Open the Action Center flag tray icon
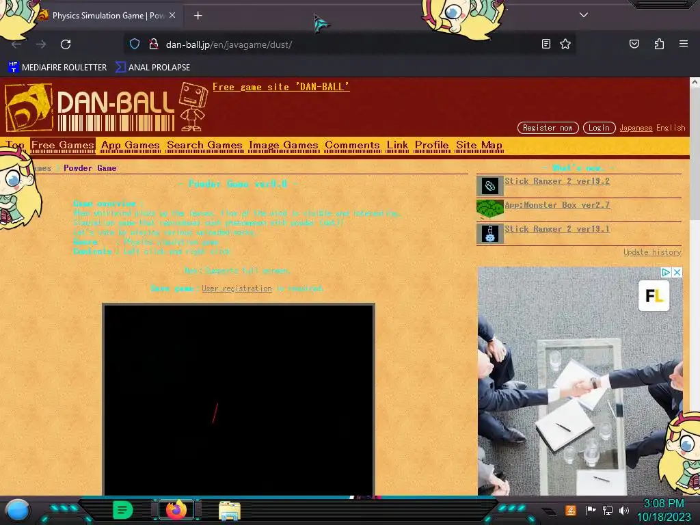This screenshot has width=700, height=525. [x=591, y=510]
